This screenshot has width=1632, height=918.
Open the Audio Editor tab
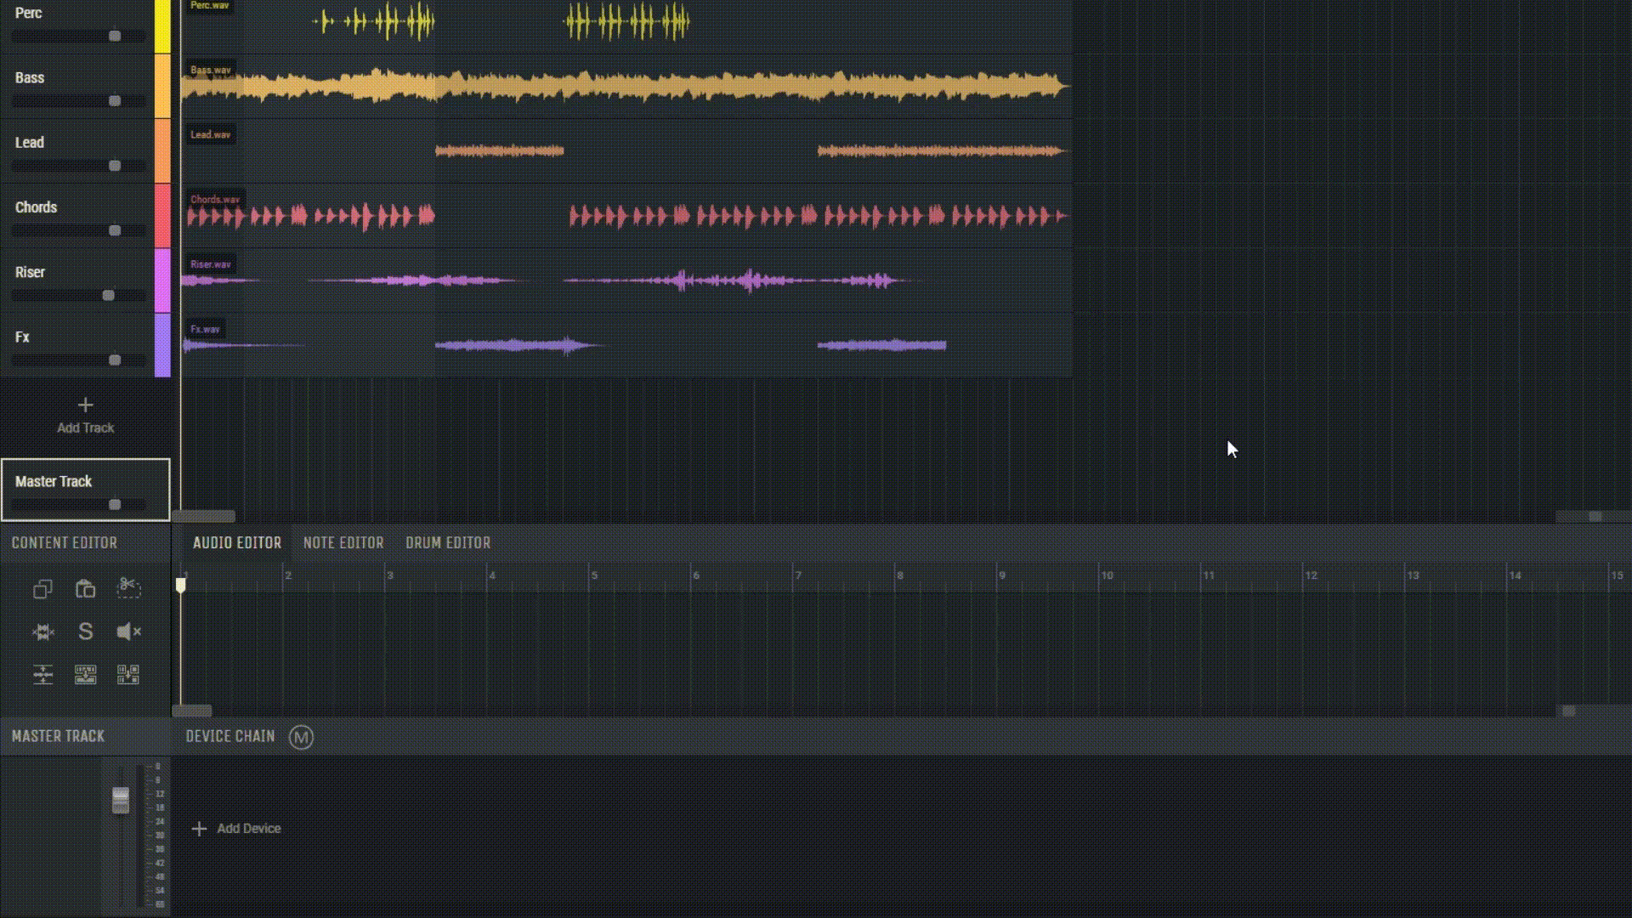pyautogui.click(x=236, y=542)
